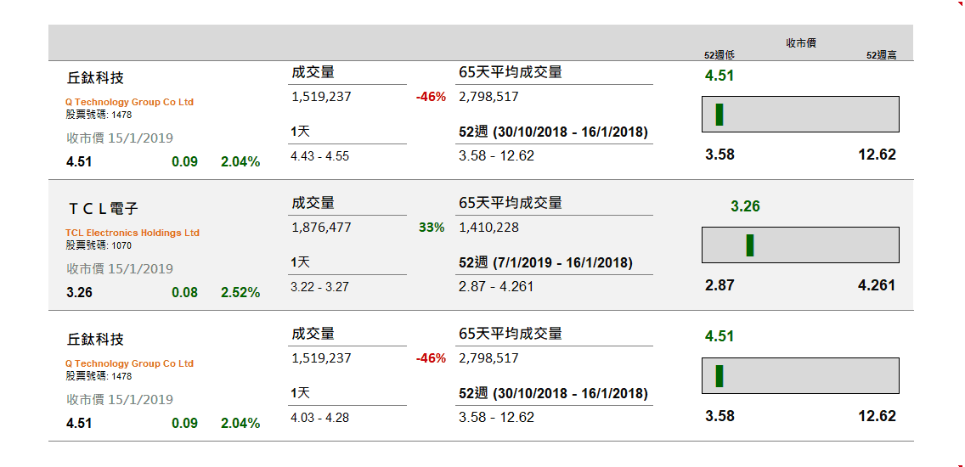
Task: Click the ＴＣＬ電子 stock name heading
Action: [x=102, y=208]
